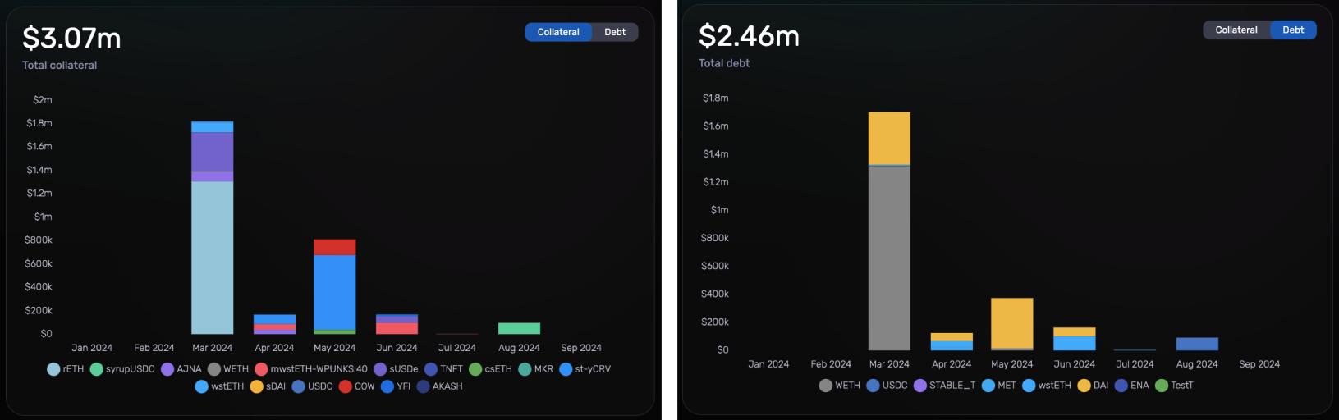This screenshot has width=1339, height=420.
Task: Toggle the sDAI legend entry
Action: coord(268,386)
